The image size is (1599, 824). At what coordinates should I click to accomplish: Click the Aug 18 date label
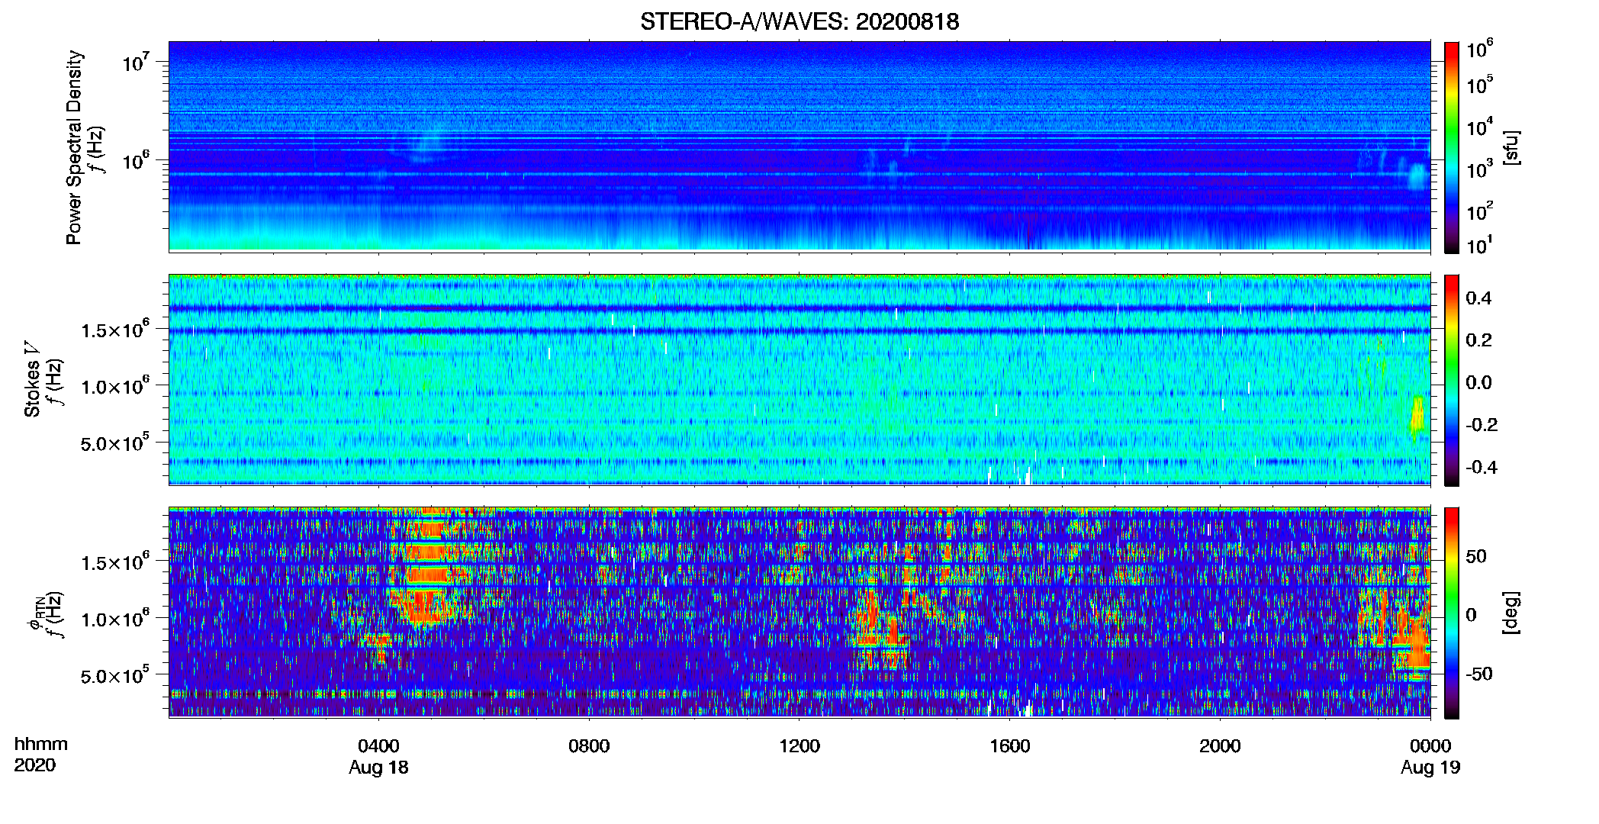tap(378, 768)
